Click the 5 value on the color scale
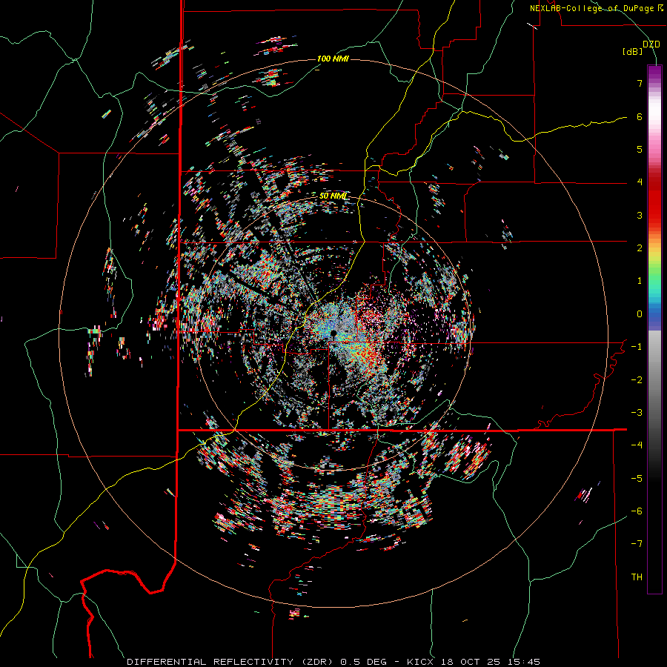667x667 pixels. [x=640, y=149]
